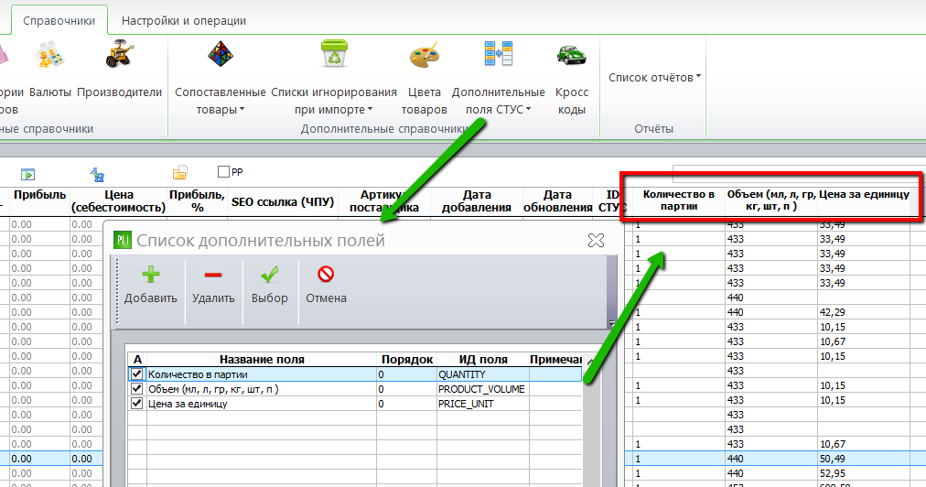926x487 pixels.
Task: Click the Сопоставленные товары cube icon
Action: 221,54
